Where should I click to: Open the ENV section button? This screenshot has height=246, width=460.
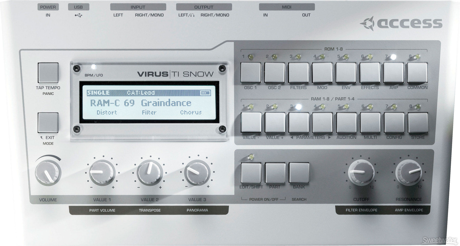(x=346, y=73)
